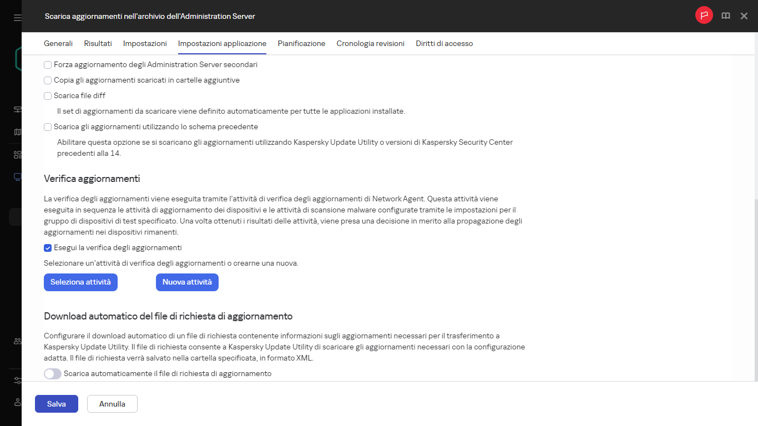The image size is (758, 426).
Task: Uncheck Esegui la verifica degli aggiornamenti
Action: 48,248
